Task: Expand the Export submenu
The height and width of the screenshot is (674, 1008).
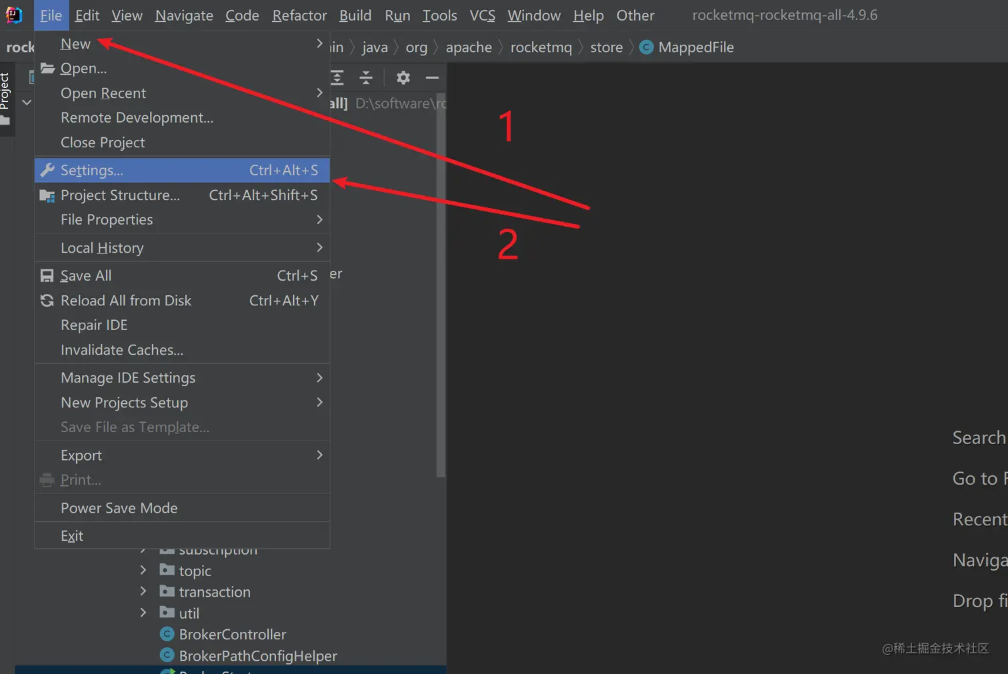Action: 182,455
